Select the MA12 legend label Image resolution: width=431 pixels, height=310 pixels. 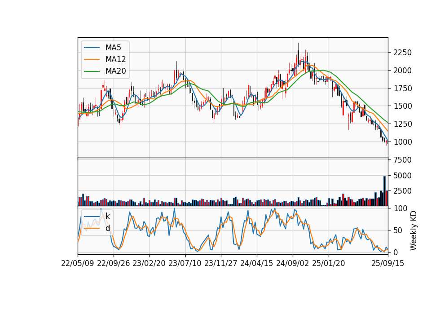pos(115,59)
